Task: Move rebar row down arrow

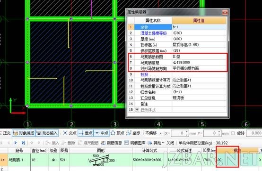Action: click(x=39, y=143)
